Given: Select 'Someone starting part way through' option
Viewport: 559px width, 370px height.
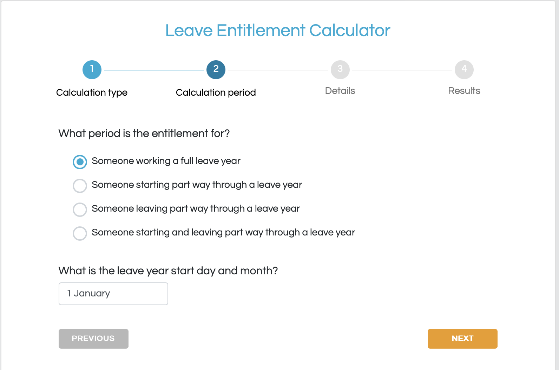Looking at the screenshot, I should [x=80, y=186].
